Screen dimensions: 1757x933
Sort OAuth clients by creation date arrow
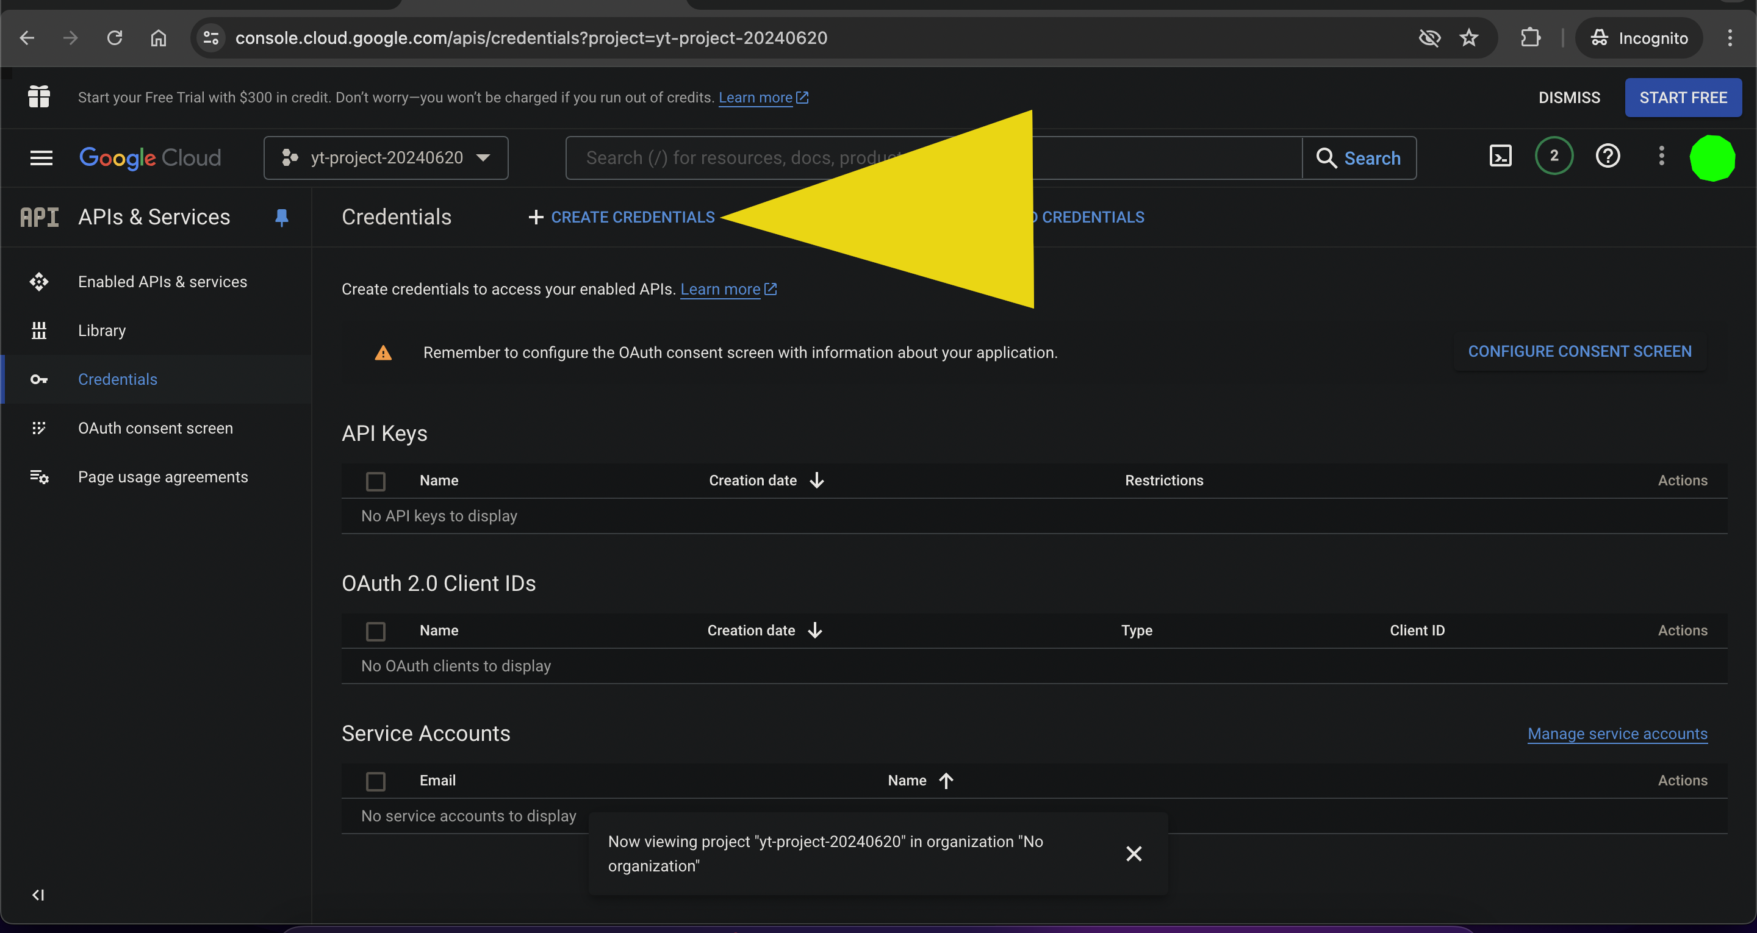pyautogui.click(x=815, y=631)
